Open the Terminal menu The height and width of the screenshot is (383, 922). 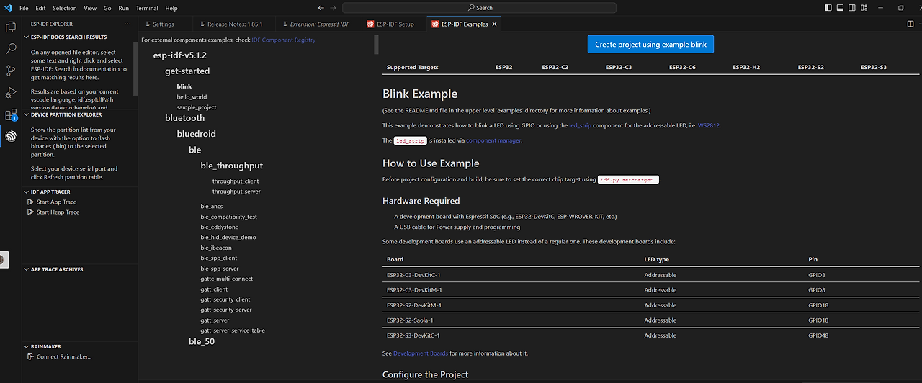[147, 8]
